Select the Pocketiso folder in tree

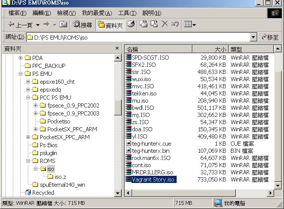(x=59, y=121)
